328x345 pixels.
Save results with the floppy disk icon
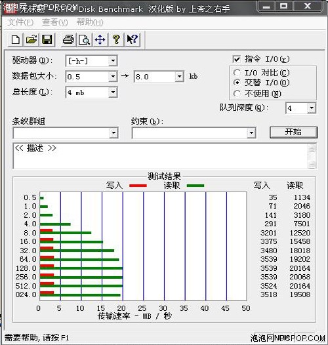click(47, 40)
